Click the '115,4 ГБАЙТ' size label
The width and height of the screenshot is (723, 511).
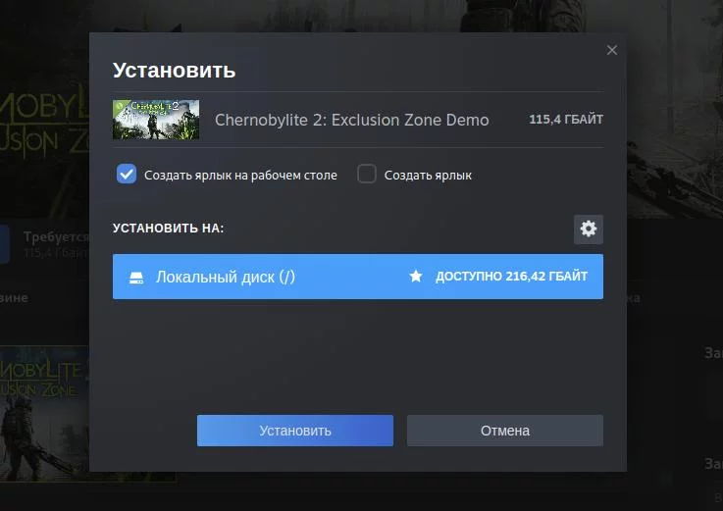pyautogui.click(x=566, y=120)
